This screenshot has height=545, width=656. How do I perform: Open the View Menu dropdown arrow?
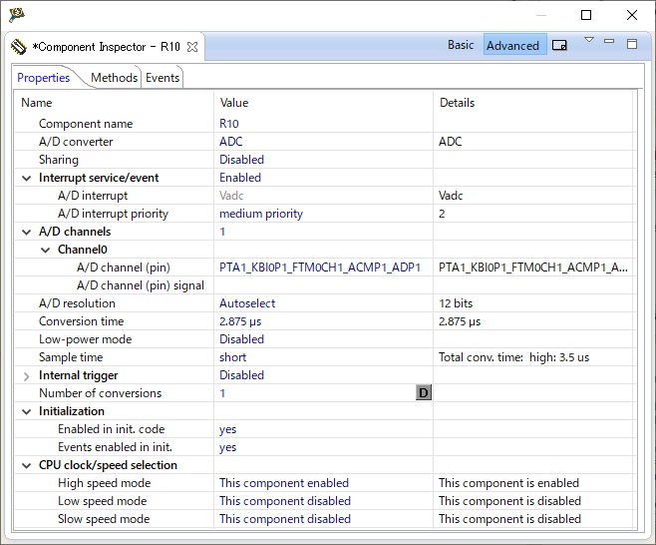(588, 40)
